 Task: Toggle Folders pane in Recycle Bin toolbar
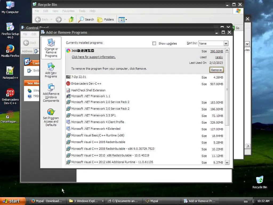(x=106, y=19)
